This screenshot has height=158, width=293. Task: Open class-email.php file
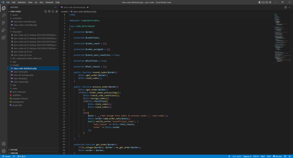click(20, 79)
